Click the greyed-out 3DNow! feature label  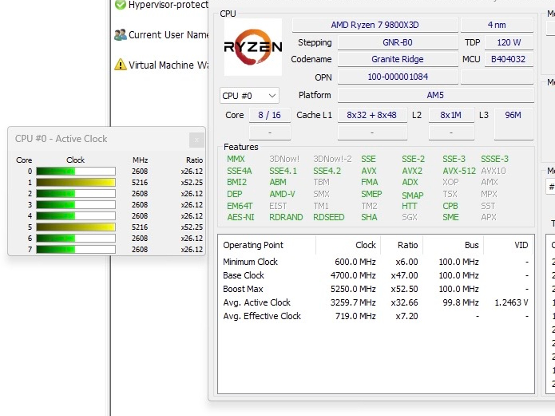(284, 159)
